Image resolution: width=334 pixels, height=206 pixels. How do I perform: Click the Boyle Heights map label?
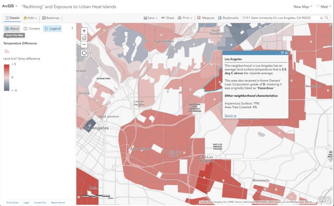[x=140, y=149]
